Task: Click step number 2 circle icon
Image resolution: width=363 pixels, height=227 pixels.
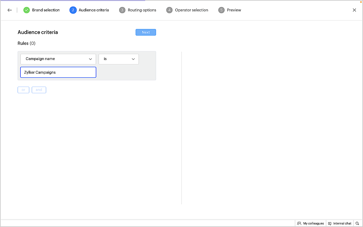Action: 73,10
